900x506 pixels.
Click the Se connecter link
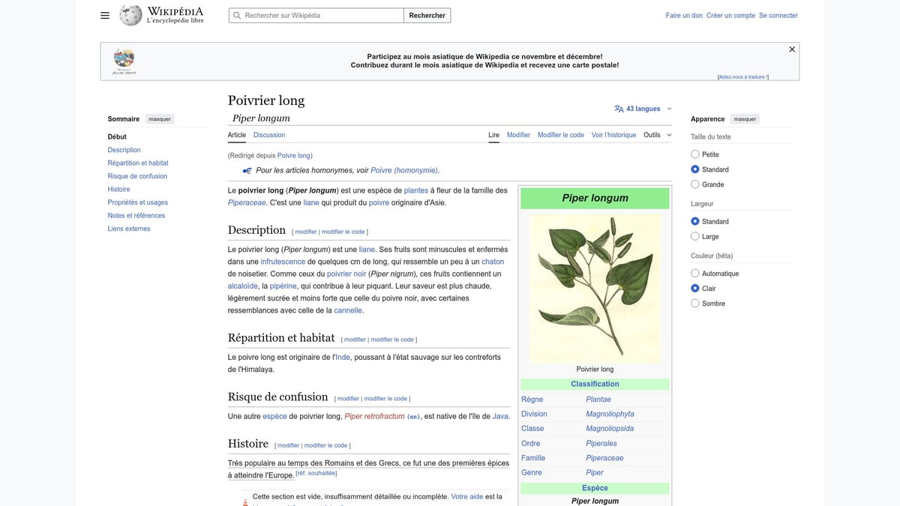[x=778, y=15]
